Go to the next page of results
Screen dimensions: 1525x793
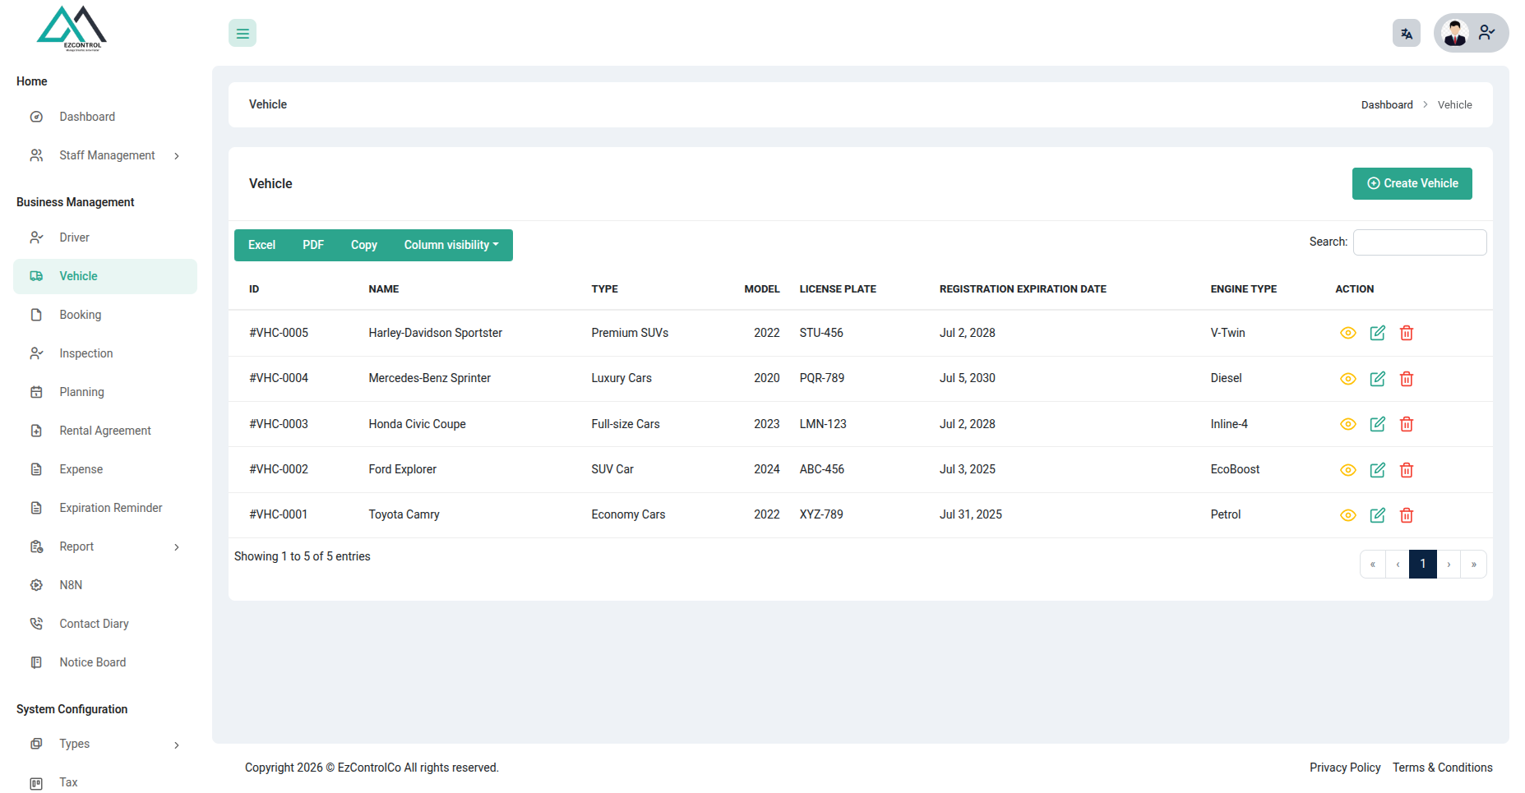point(1449,564)
